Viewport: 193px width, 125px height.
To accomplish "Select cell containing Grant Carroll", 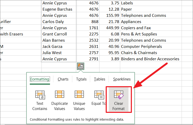I will click(59, 34).
